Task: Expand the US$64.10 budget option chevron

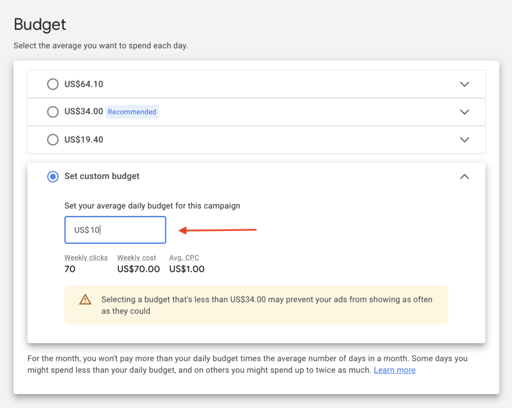Action: pyautogui.click(x=464, y=84)
